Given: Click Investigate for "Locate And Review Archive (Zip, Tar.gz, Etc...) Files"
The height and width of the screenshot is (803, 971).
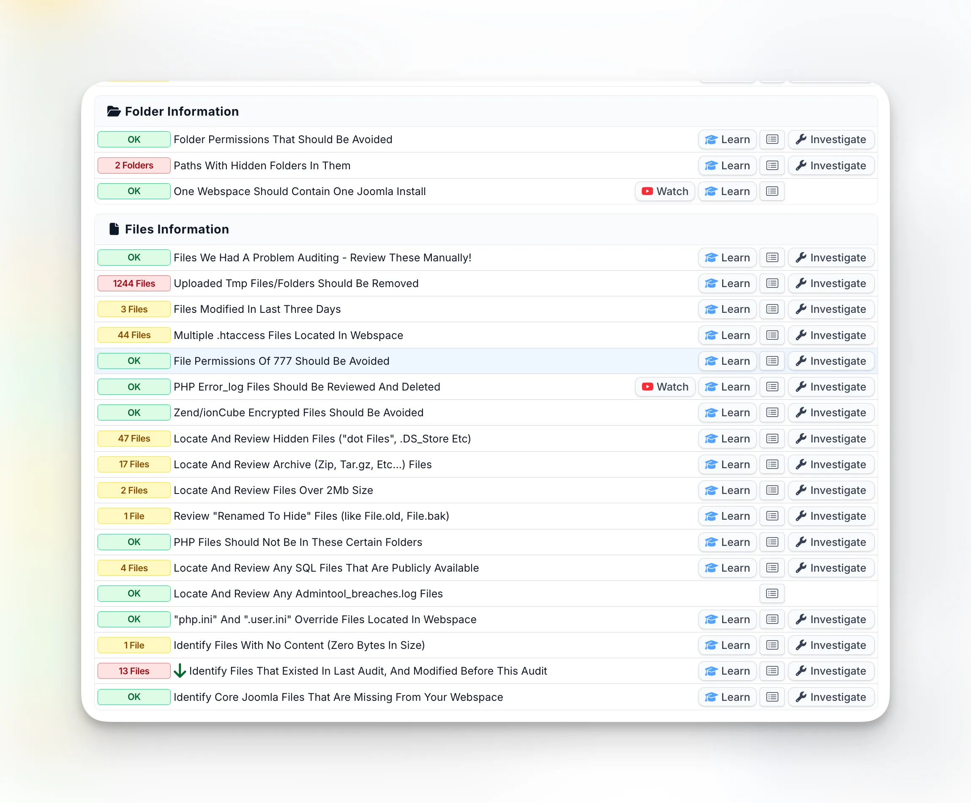Looking at the screenshot, I should (x=831, y=464).
